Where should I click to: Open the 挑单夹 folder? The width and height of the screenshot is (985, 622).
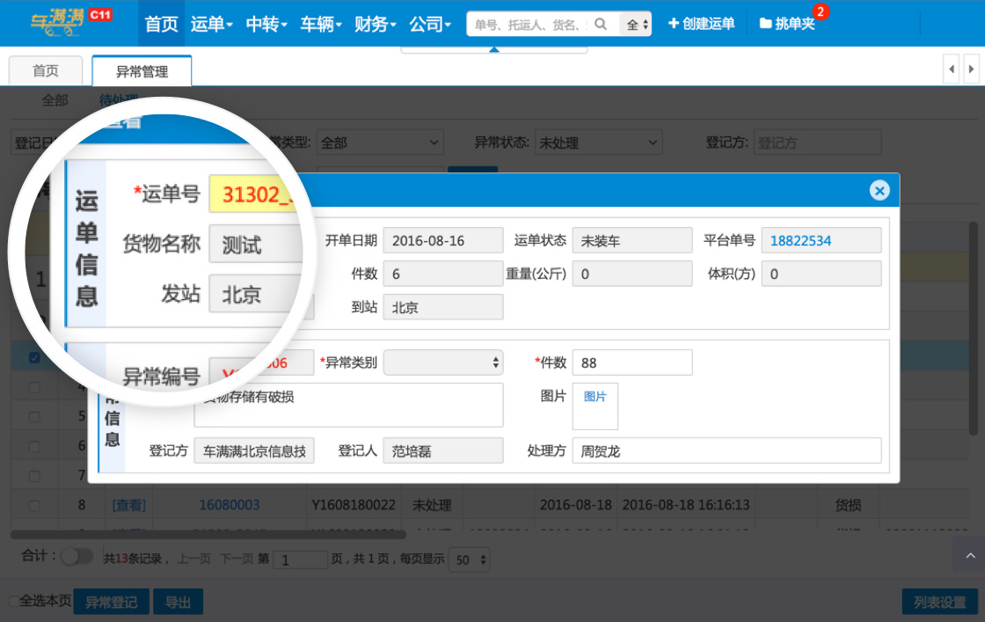(x=787, y=25)
